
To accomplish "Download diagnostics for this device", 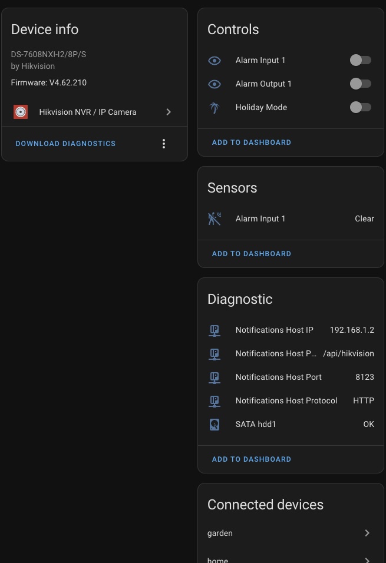I will pos(65,144).
